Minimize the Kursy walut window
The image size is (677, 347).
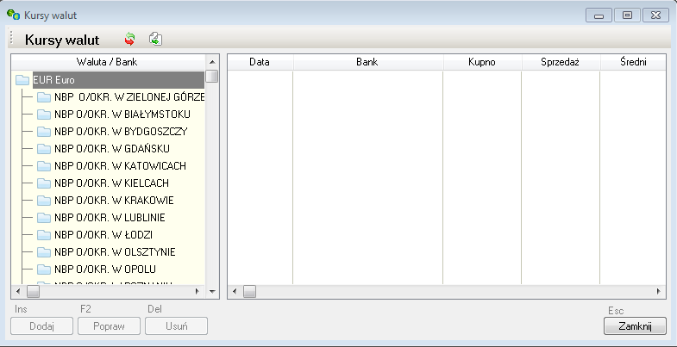pos(599,15)
